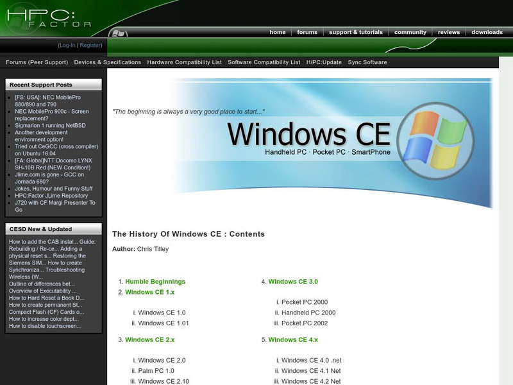Select Windows CE 1.0 entry
The image size is (513, 385).
(162, 312)
